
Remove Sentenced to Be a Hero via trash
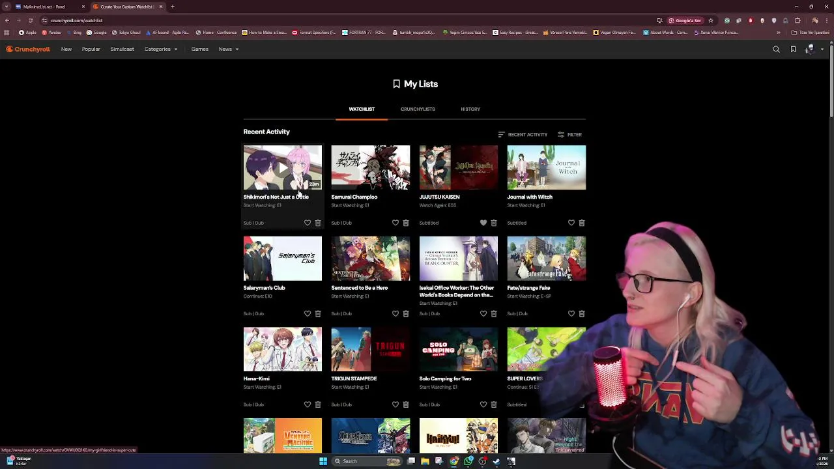click(x=406, y=313)
